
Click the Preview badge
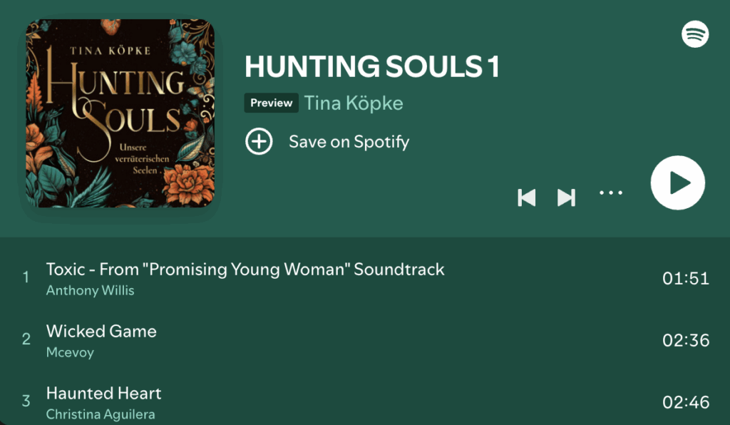click(272, 103)
